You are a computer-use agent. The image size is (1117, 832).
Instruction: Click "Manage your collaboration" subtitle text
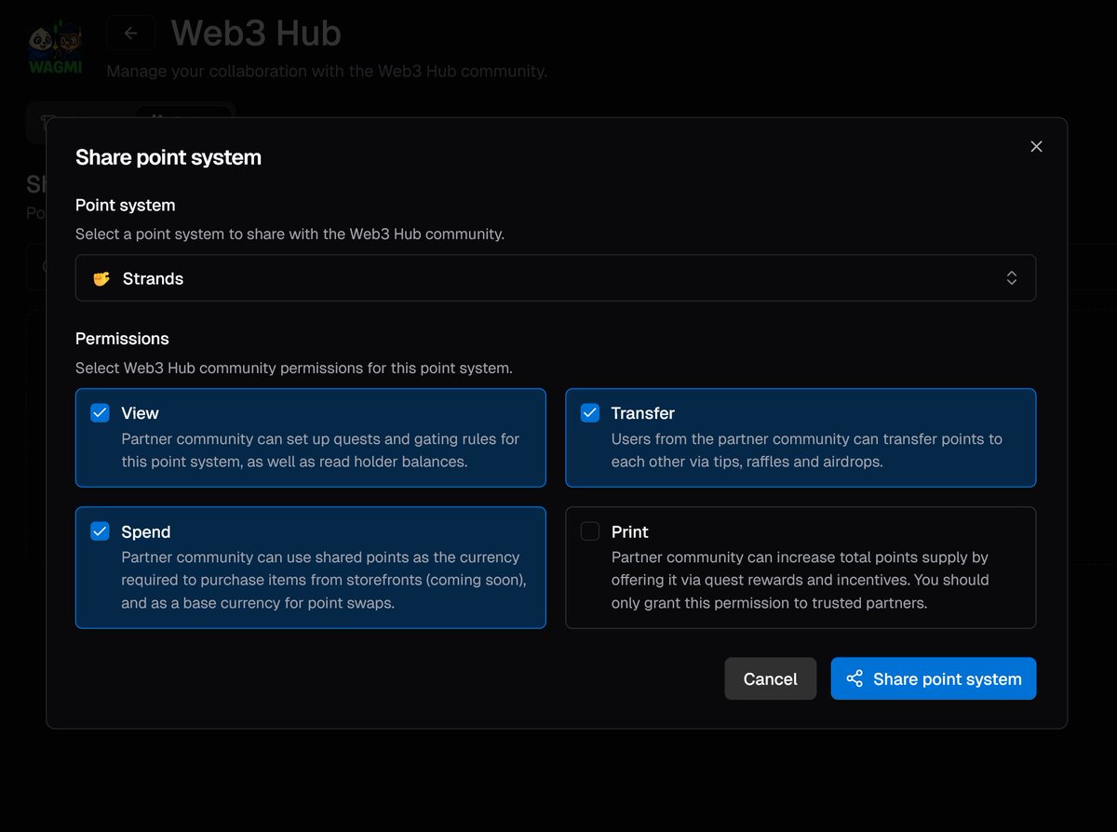[x=327, y=71]
